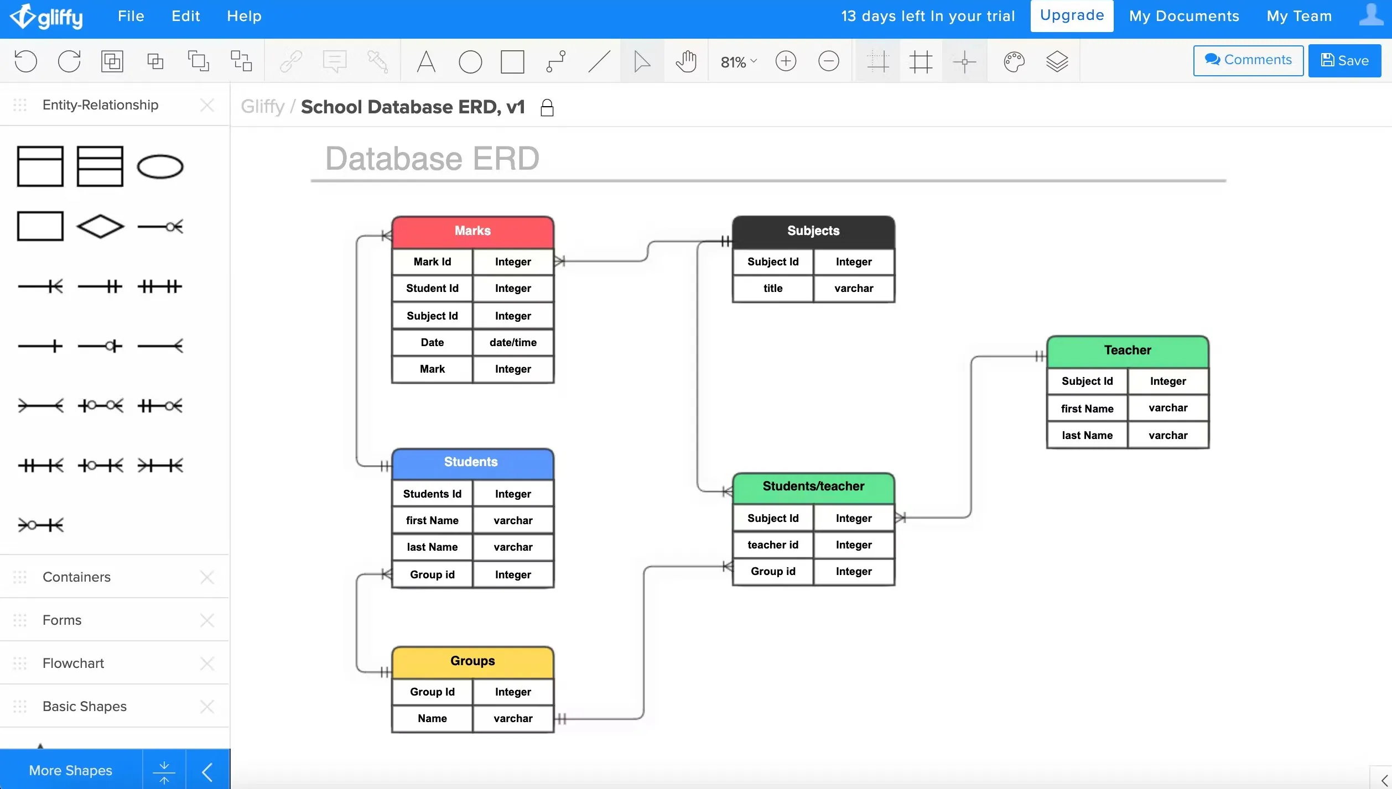Viewport: 1392px width, 789px height.
Task: Expand the Containers panel section
Action: [x=76, y=577]
